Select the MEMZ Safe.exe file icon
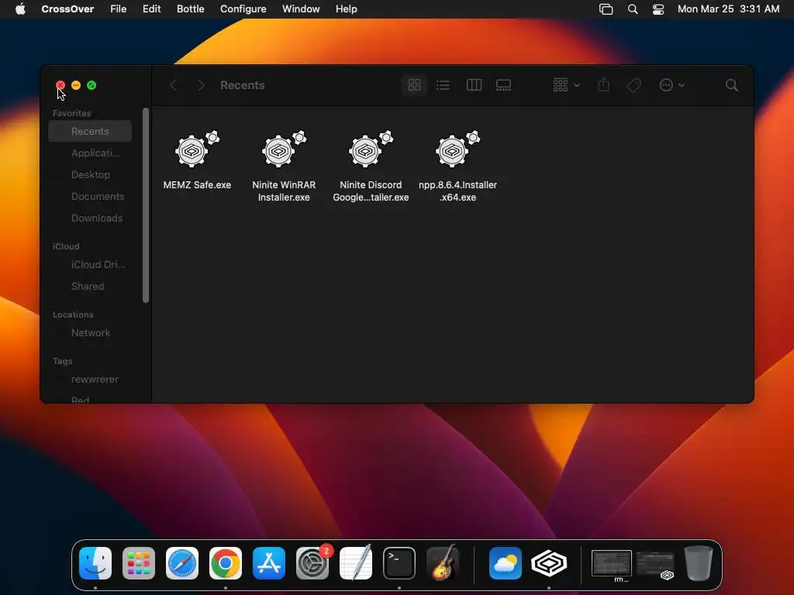 coord(197,149)
